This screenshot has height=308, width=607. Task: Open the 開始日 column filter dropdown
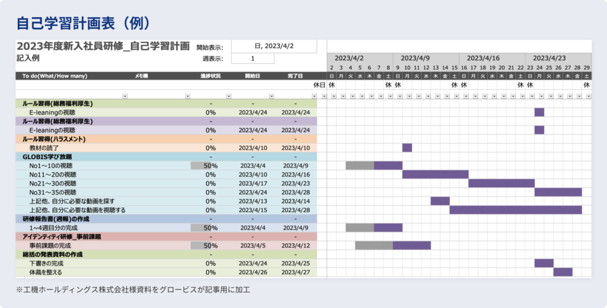pyautogui.click(x=271, y=96)
